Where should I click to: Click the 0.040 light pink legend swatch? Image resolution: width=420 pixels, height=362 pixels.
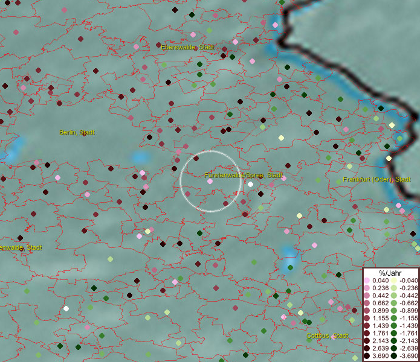click(x=367, y=281)
